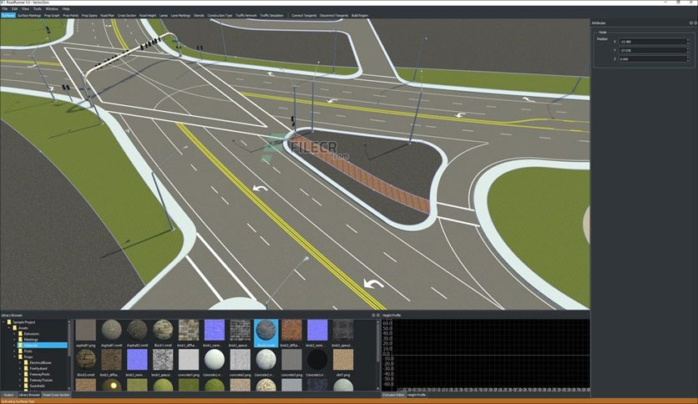Click the Build Region button
The height and width of the screenshot is (404, 698).
click(x=360, y=15)
